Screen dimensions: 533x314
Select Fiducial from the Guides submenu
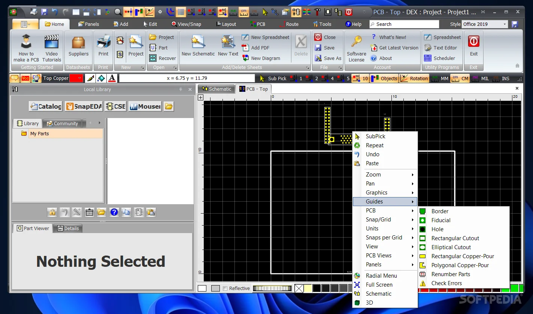440,220
